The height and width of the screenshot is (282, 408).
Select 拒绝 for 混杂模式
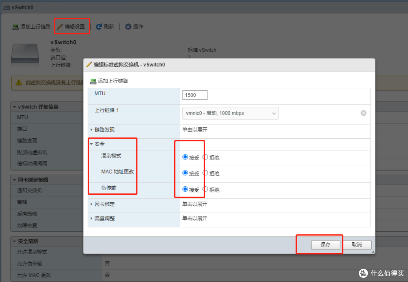click(205, 157)
